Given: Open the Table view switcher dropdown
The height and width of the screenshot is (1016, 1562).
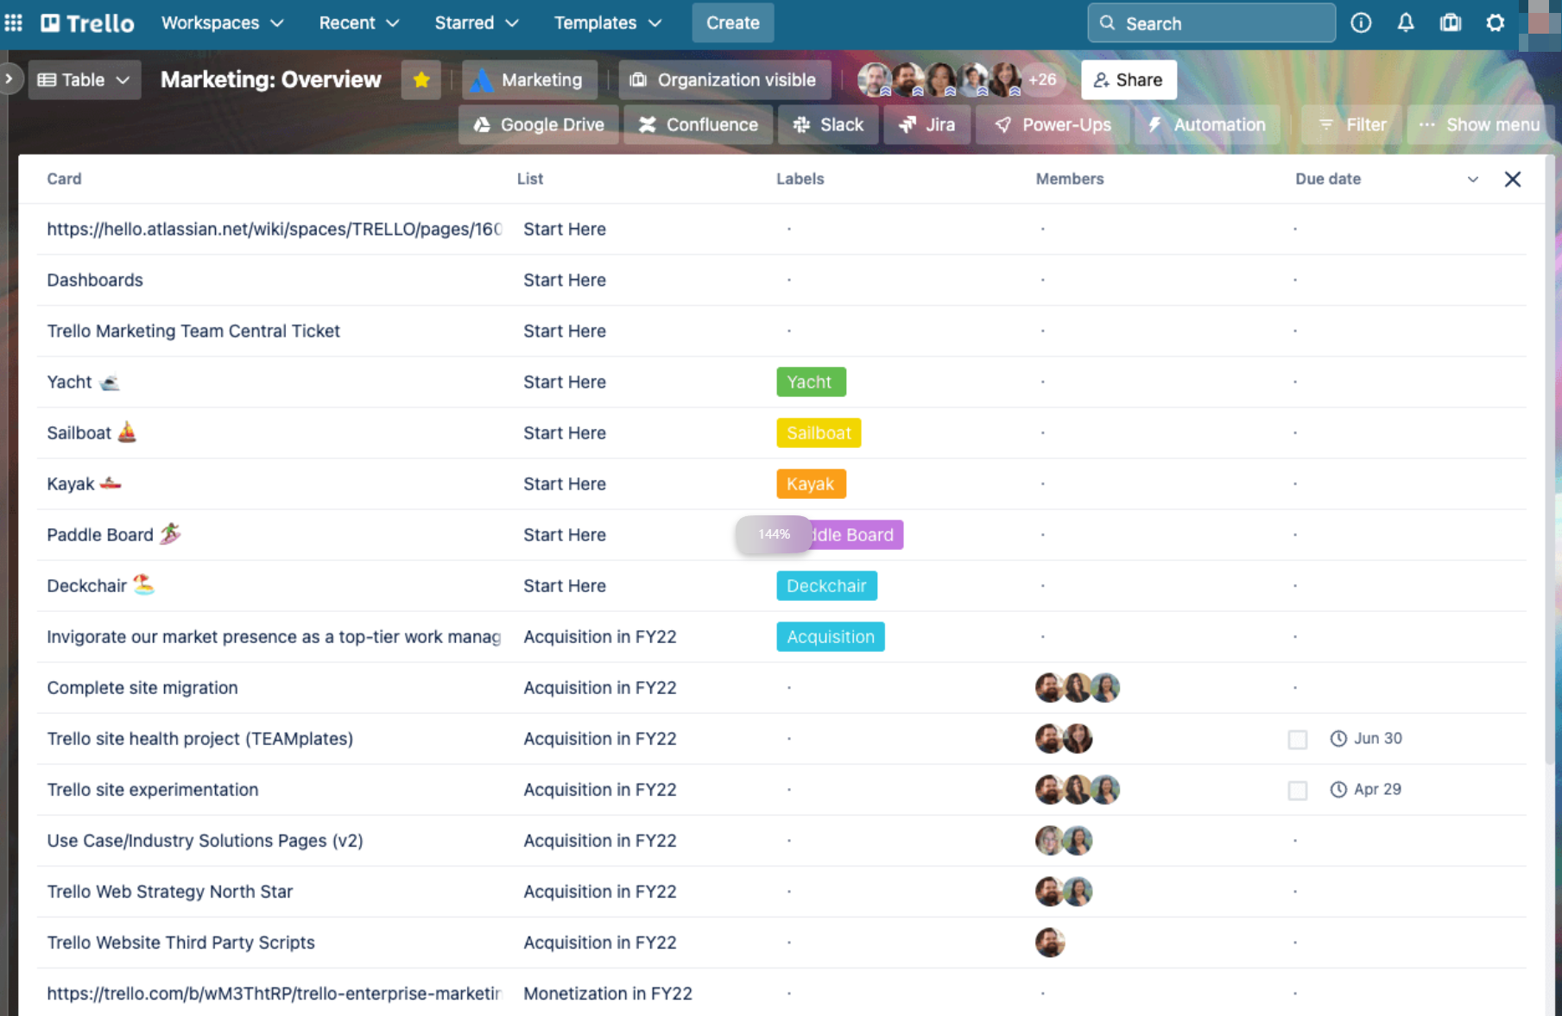Looking at the screenshot, I should point(84,79).
